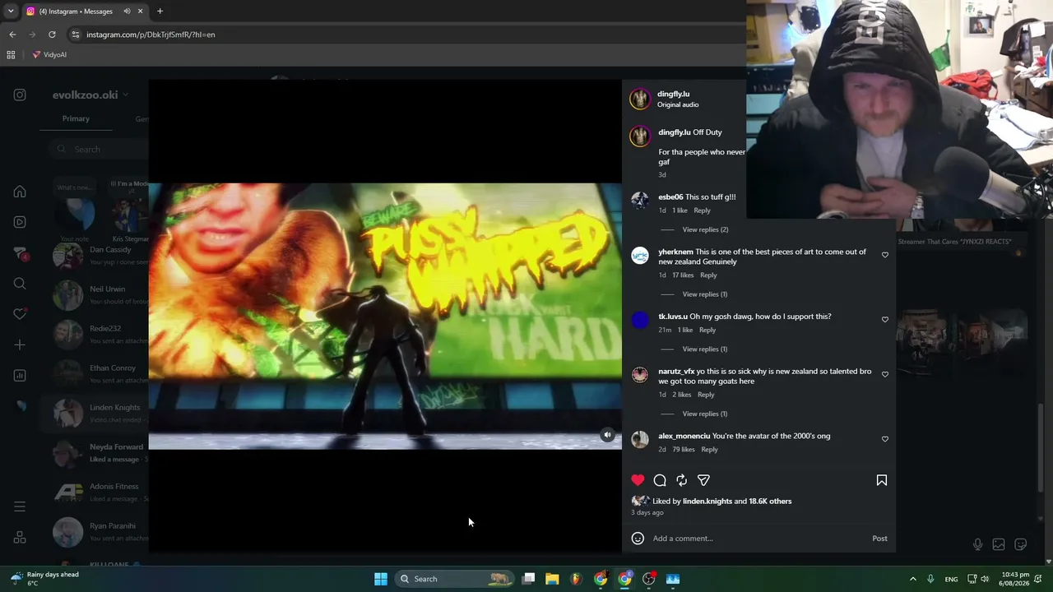Click the taskbar Search box
The width and height of the screenshot is (1053, 592).
coord(454,579)
